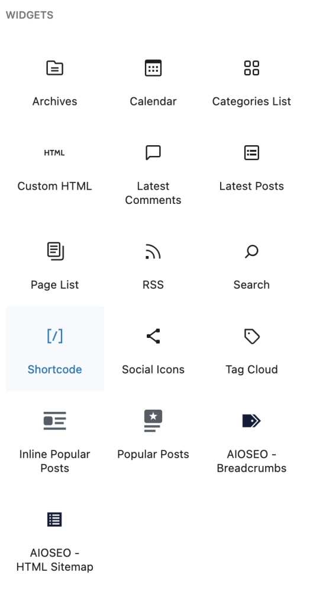This screenshot has height=607, width=313.
Task: Click the highlighted Shortcode block
Action: [x=54, y=349]
